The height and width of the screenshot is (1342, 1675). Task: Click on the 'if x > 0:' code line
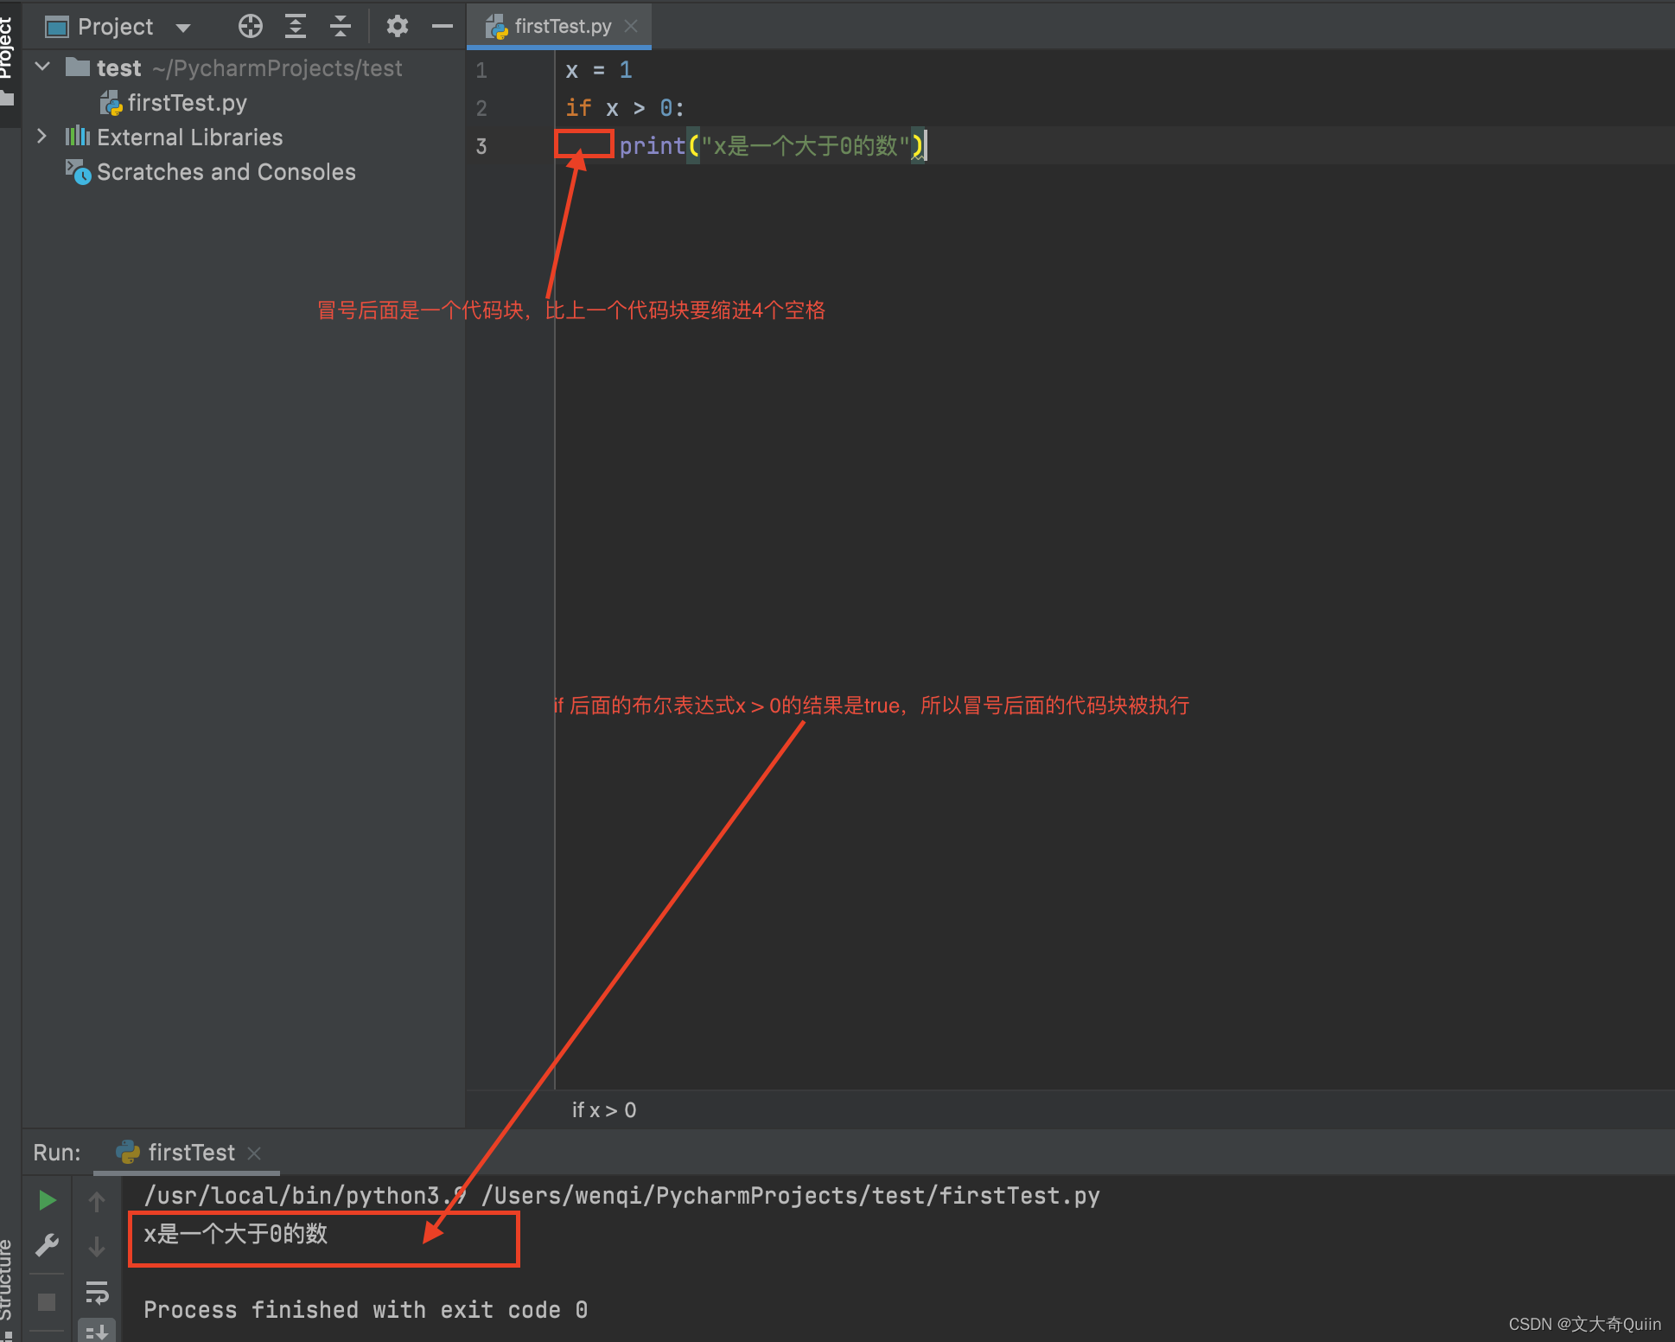[625, 108]
